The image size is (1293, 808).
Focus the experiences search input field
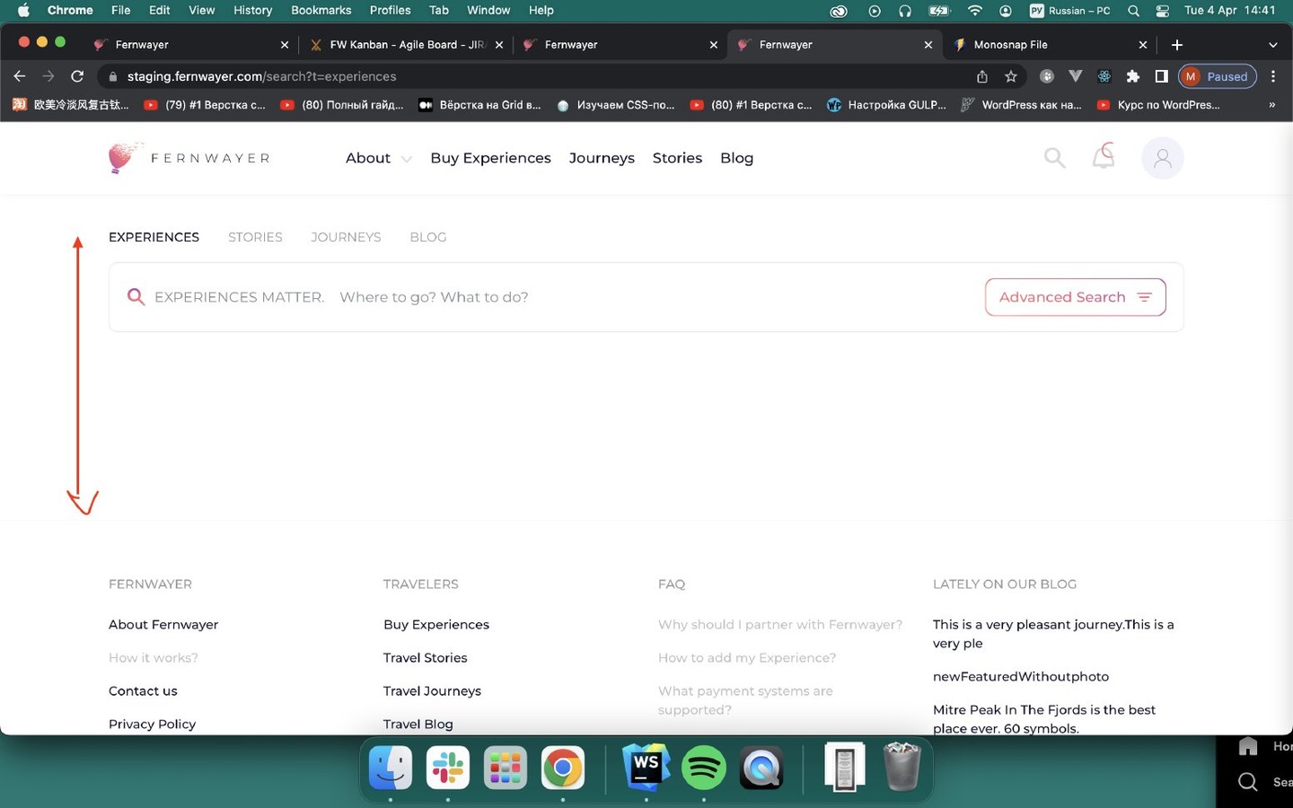point(566,297)
